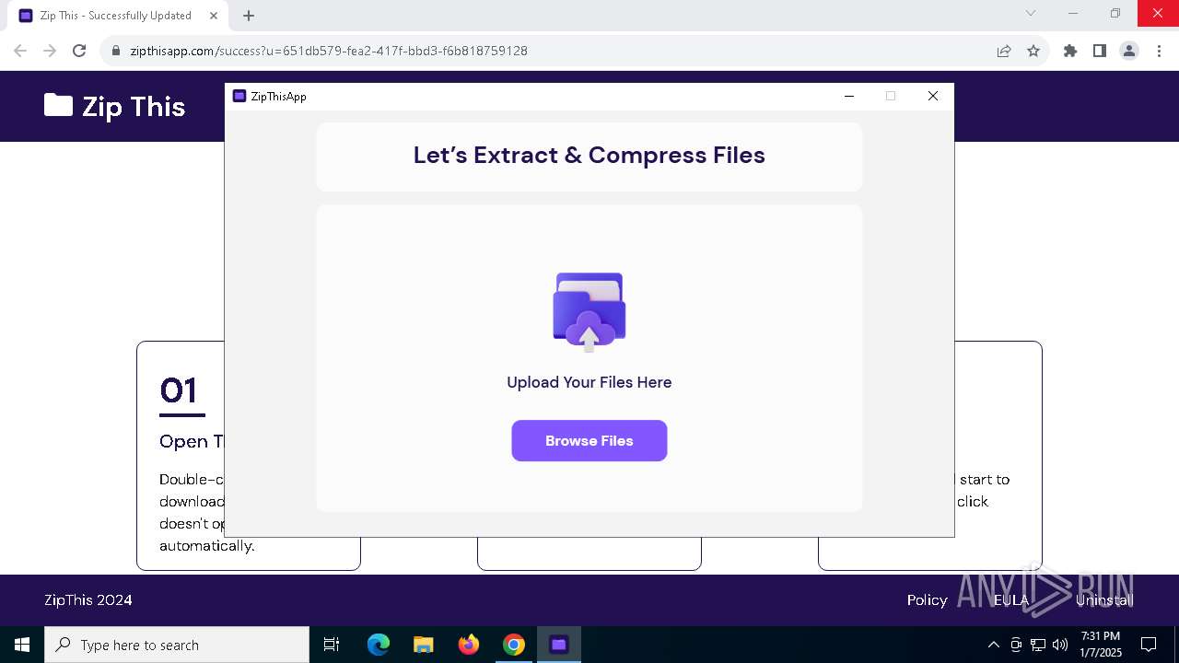This screenshot has width=1179, height=663.
Task: Close the Zip This browser tab
Action: pos(214,16)
